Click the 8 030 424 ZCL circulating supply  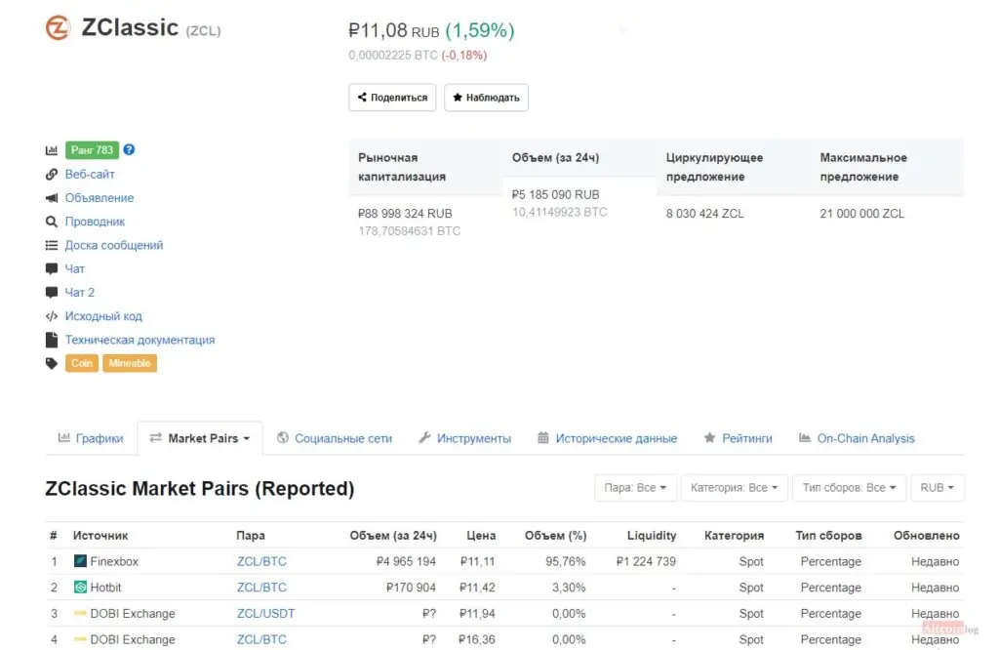[x=705, y=214]
